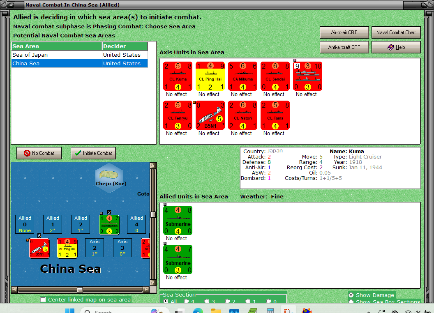The image size is (434, 313).
Task: Select sea section 3 radio button
Action: tap(207, 301)
